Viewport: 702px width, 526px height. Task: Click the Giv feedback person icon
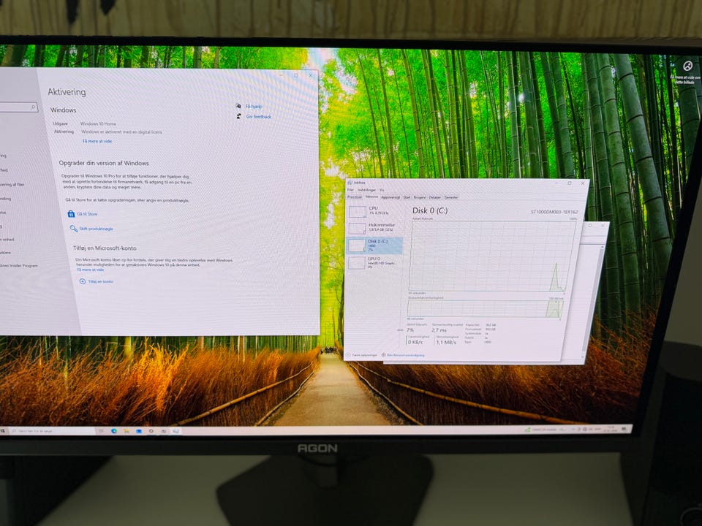238,116
